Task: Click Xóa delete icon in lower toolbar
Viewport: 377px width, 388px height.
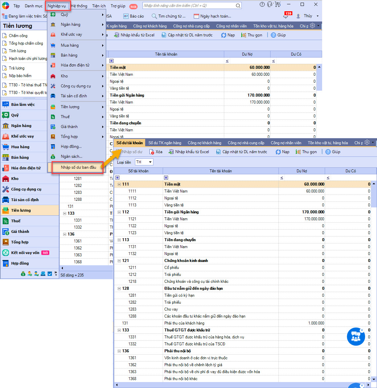Action: click(x=152, y=152)
